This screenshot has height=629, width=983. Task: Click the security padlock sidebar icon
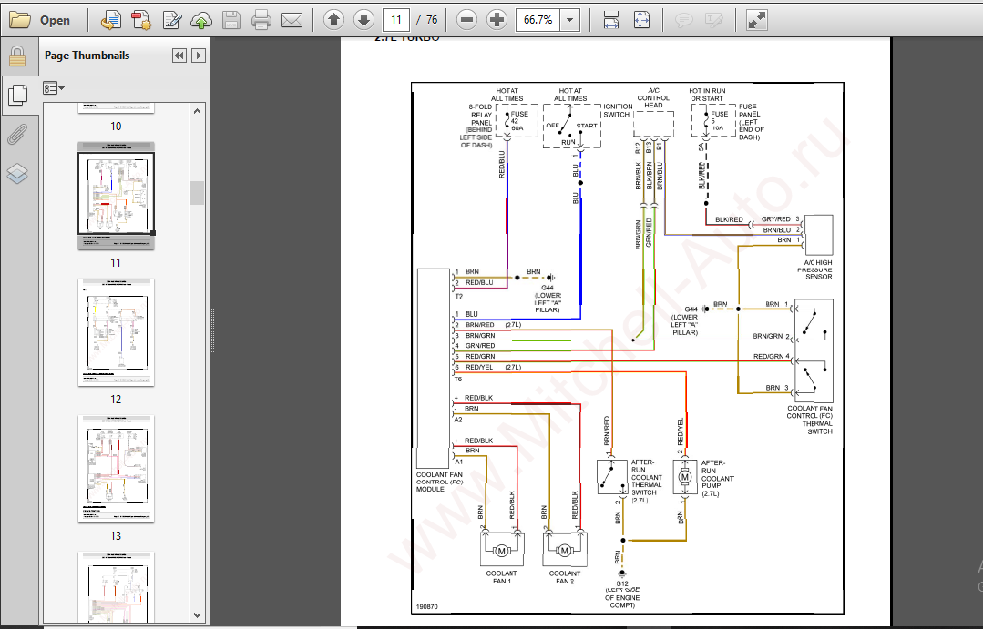(x=17, y=57)
